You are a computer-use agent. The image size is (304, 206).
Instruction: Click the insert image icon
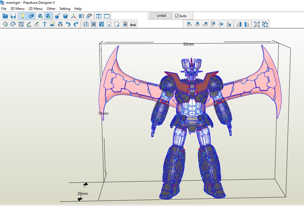pyautogui.click(x=52, y=24)
